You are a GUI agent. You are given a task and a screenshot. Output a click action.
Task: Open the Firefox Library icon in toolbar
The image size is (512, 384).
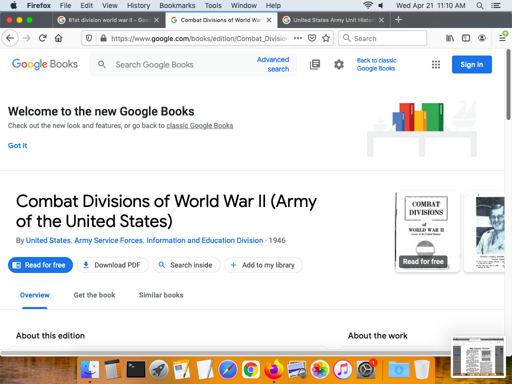pos(450,38)
